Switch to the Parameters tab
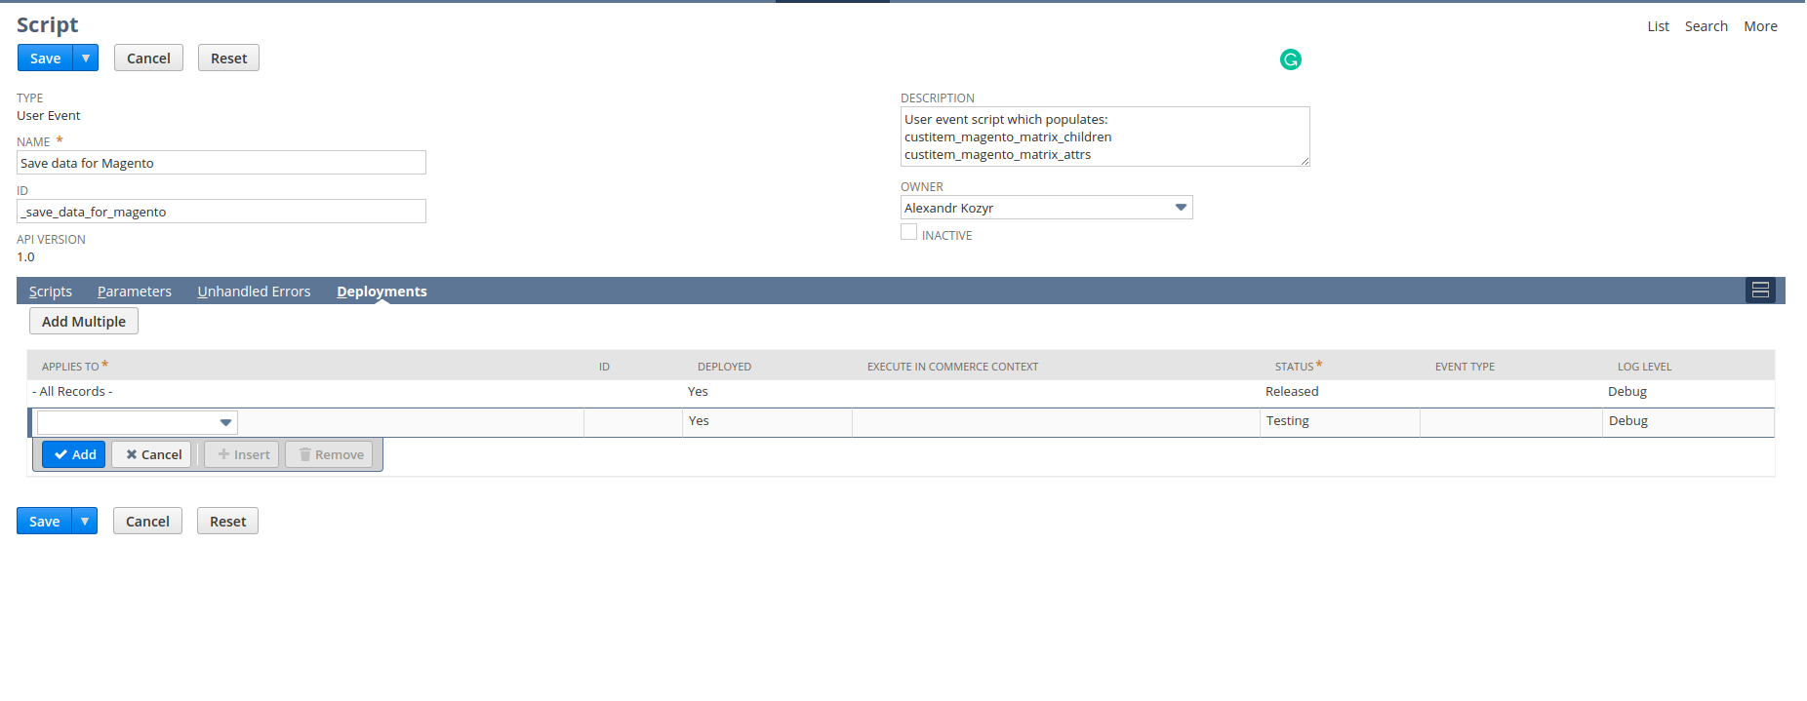Image resolution: width=1807 pixels, height=701 pixels. click(135, 292)
